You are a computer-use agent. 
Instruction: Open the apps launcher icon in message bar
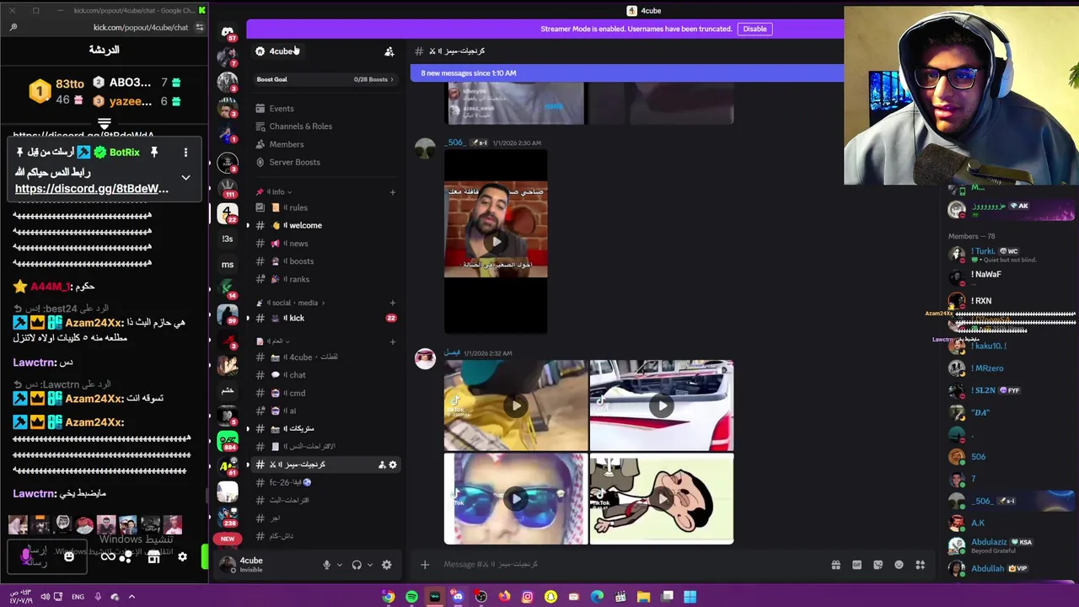pos(921,565)
